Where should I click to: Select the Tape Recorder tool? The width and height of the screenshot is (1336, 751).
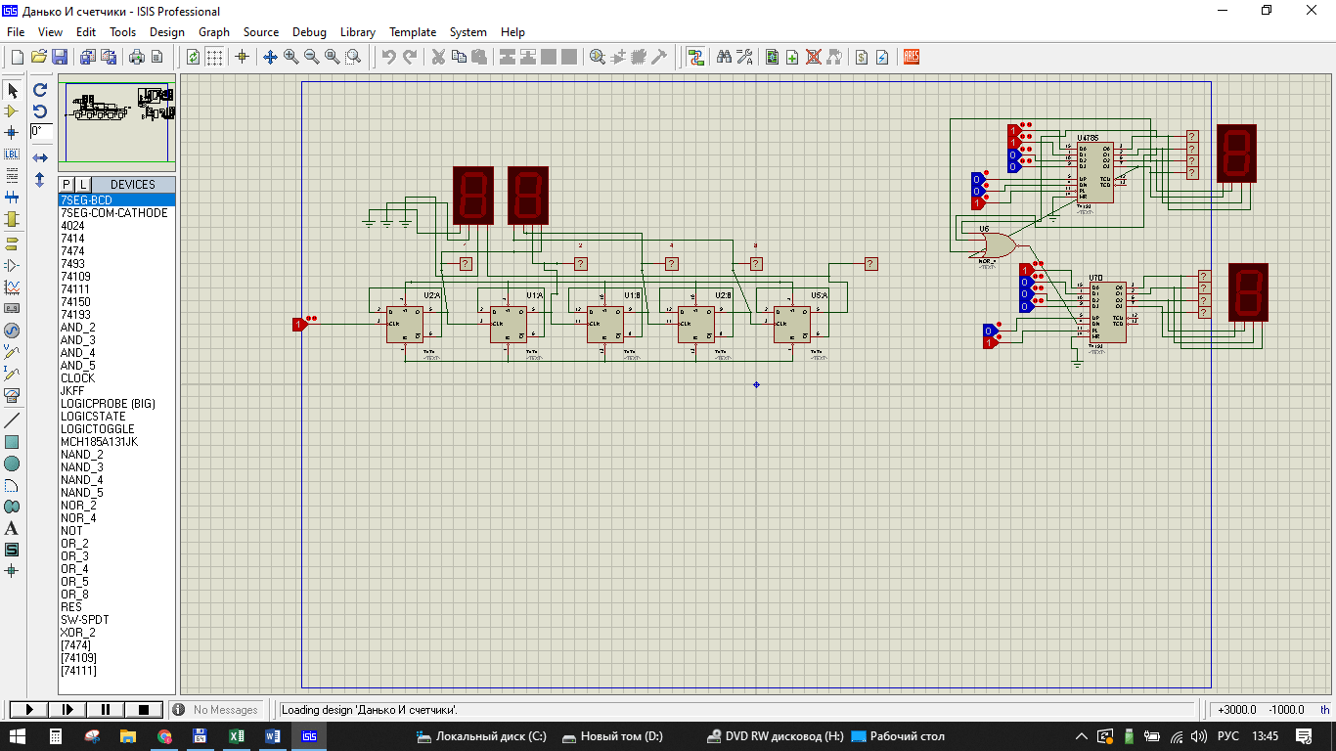tap(13, 308)
